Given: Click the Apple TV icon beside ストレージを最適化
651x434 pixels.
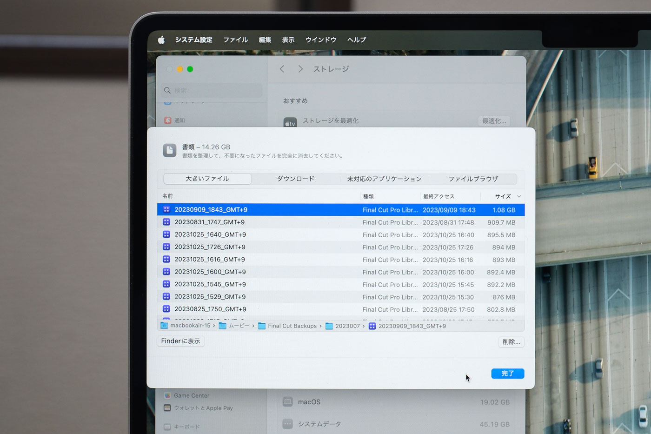Looking at the screenshot, I should pyautogui.click(x=290, y=122).
